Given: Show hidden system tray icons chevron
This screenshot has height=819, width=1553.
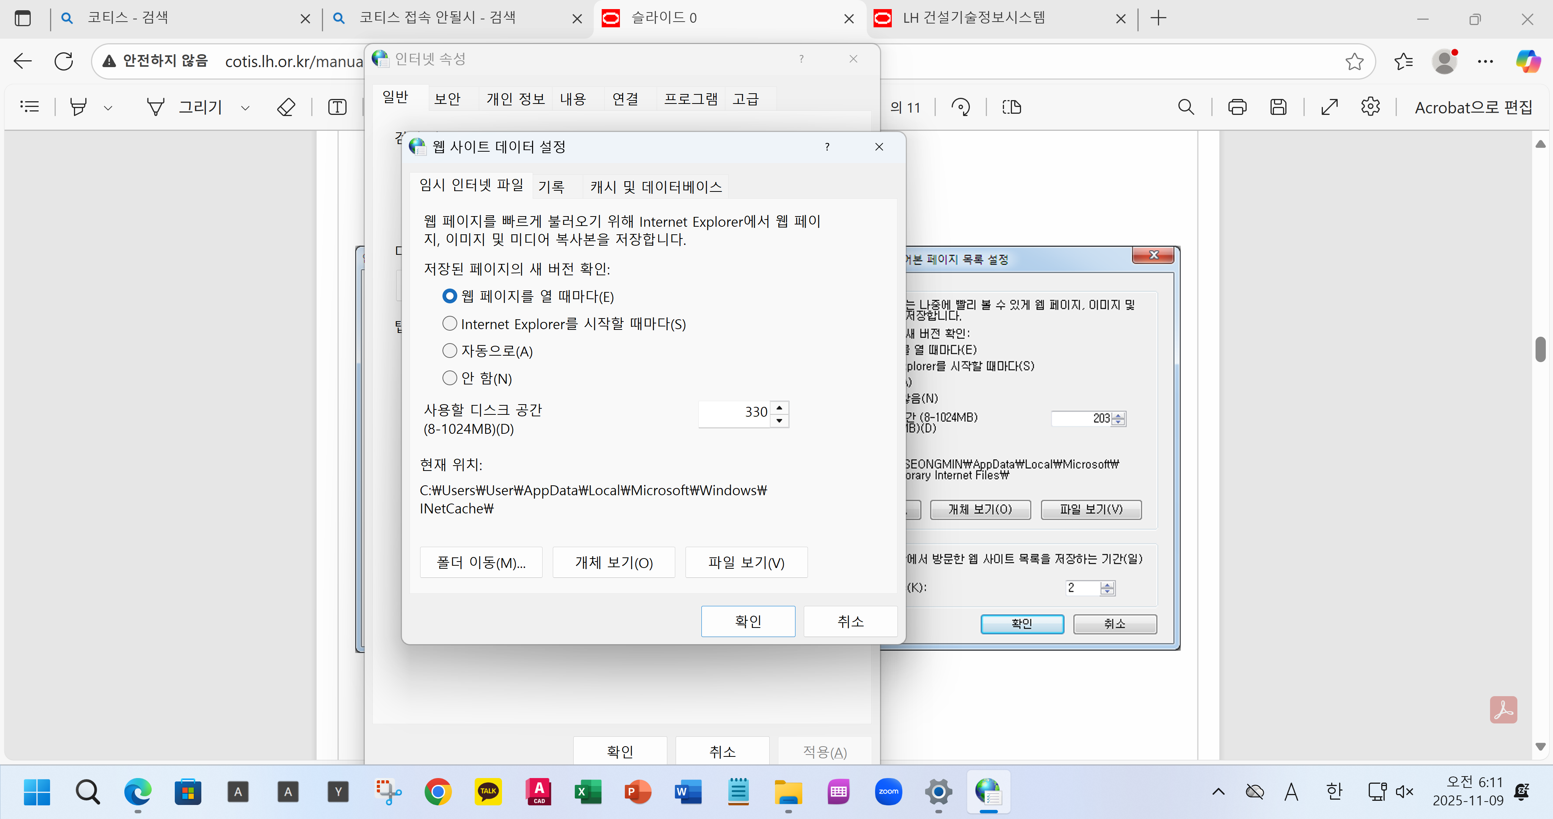Looking at the screenshot, I should click(x=1218, y=791).
